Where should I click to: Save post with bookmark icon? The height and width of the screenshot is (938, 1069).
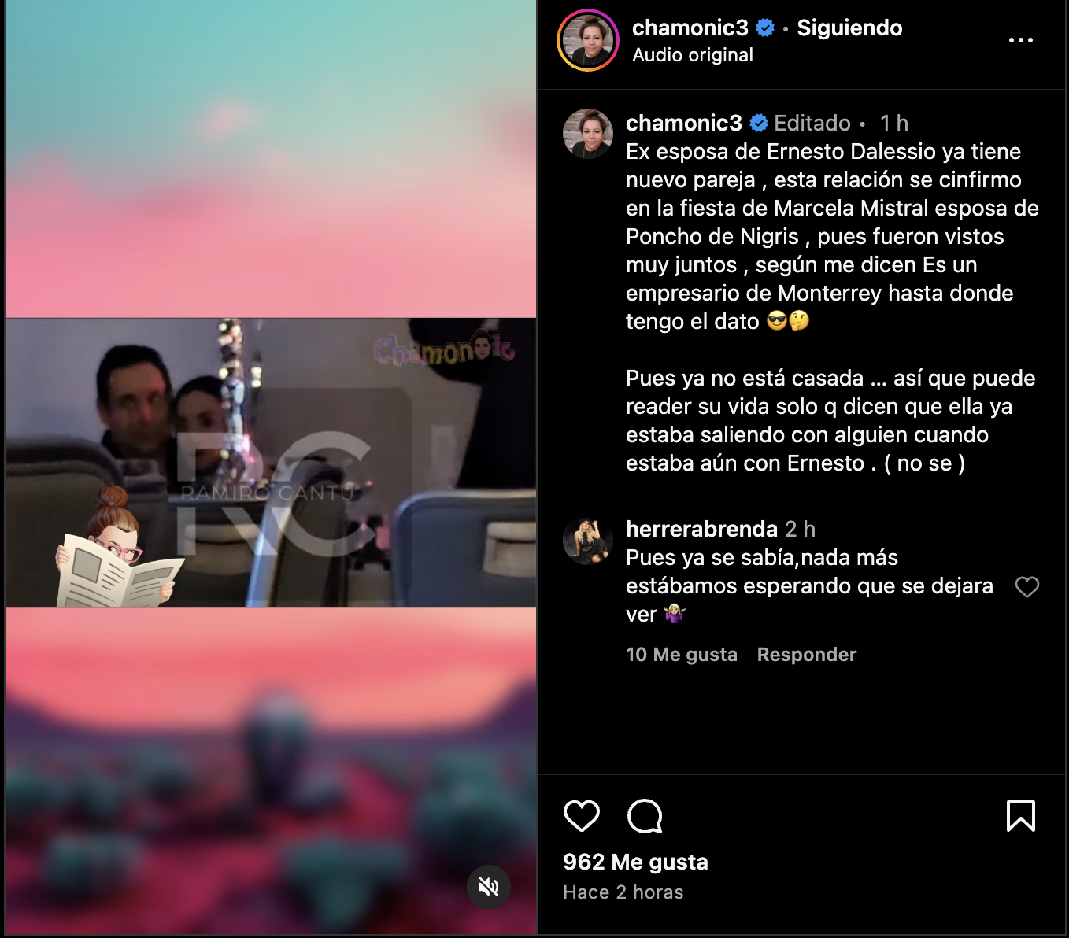pos(1021,816)
